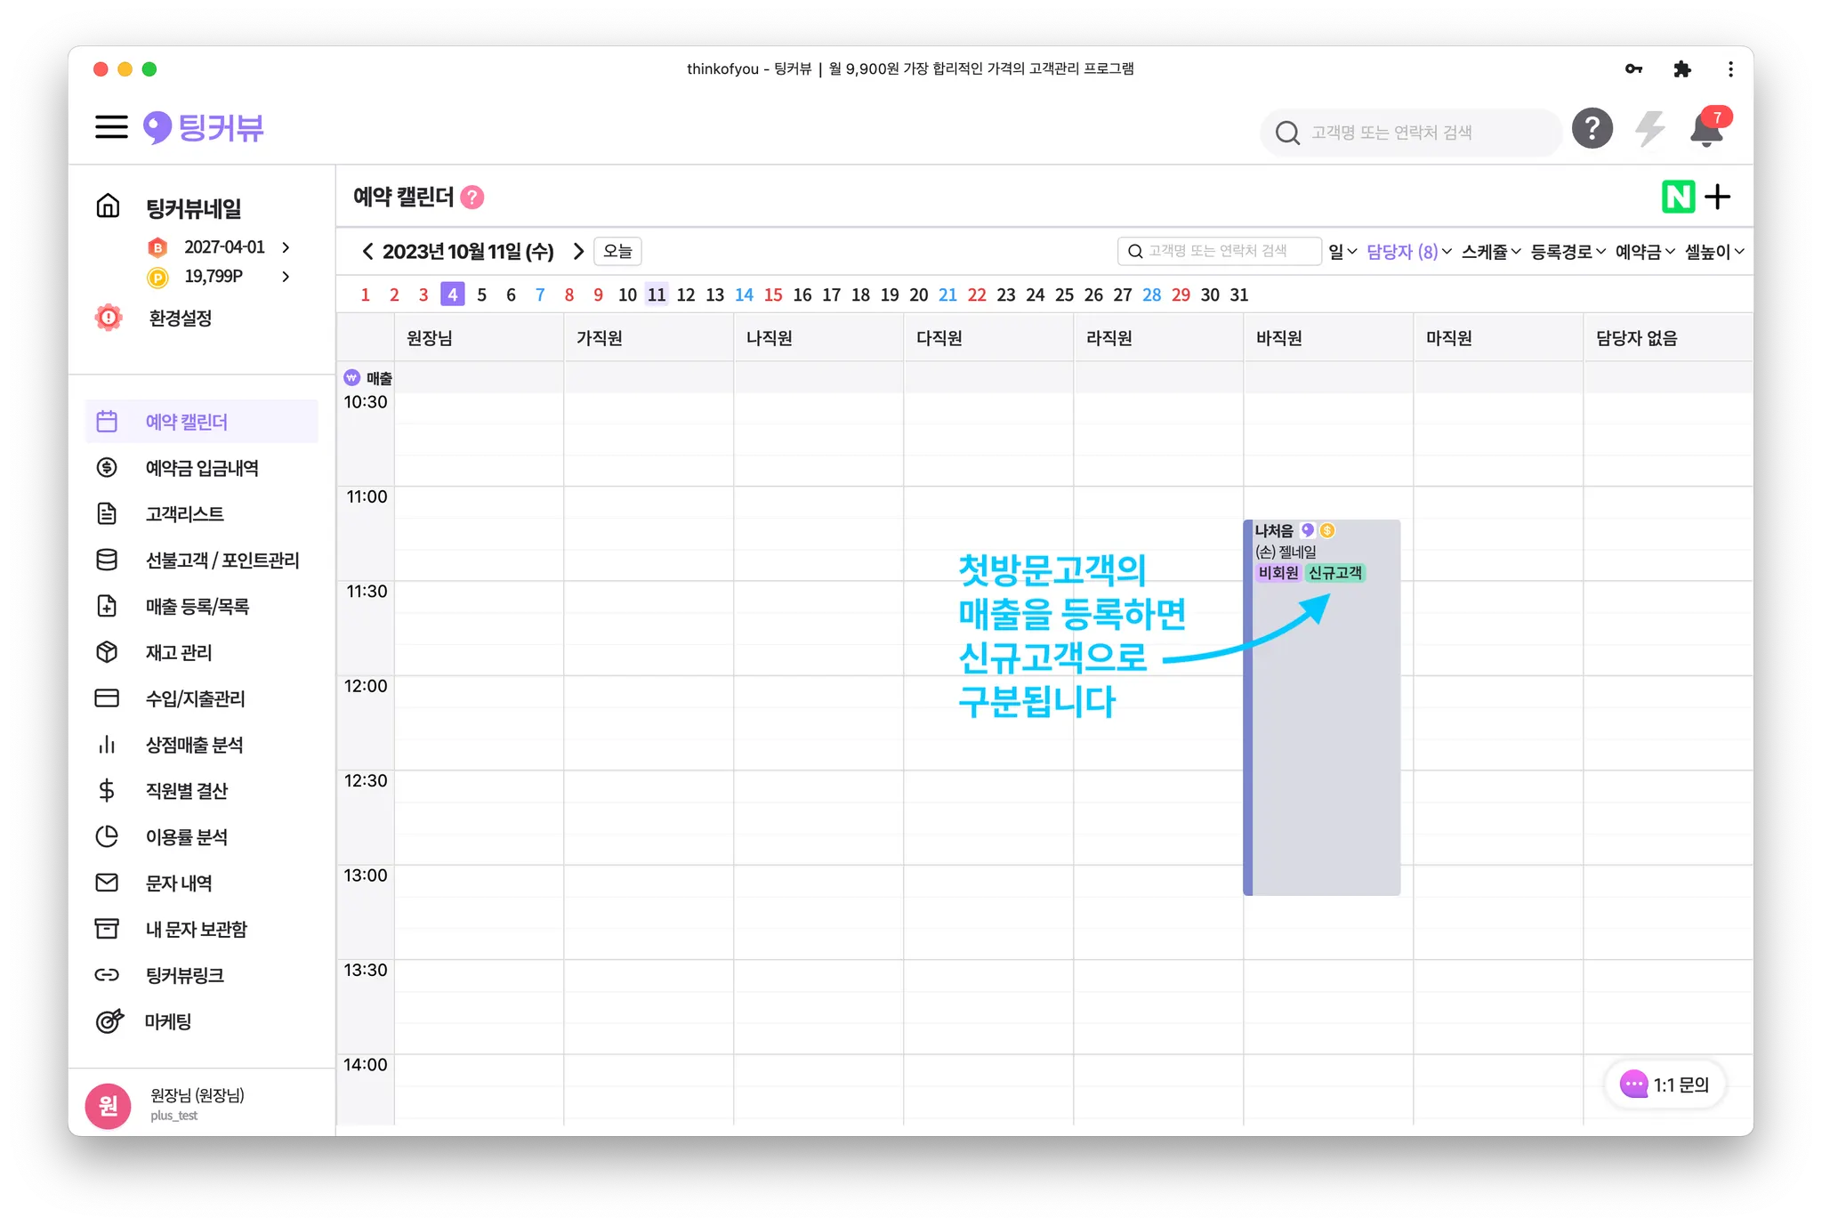Open the browser extensions puzzle icon
Image resolution: width=1822 pixels, height=1226 pixels.
(x=1681, y=69)
